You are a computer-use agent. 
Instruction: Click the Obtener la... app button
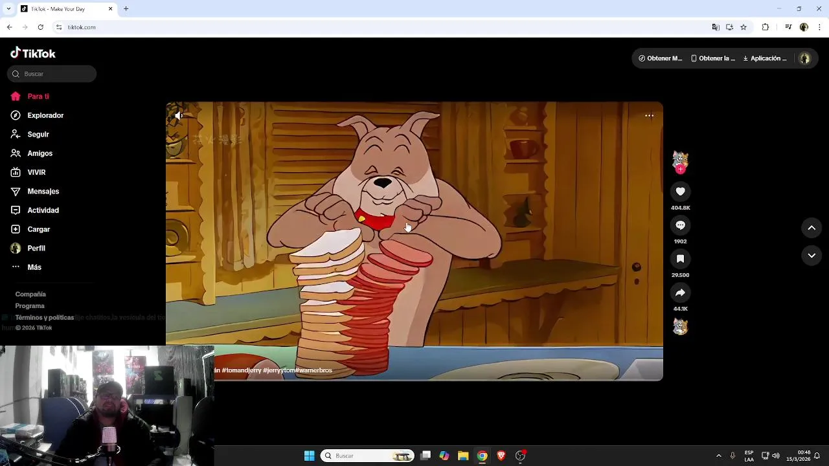[x=713, y=58]
